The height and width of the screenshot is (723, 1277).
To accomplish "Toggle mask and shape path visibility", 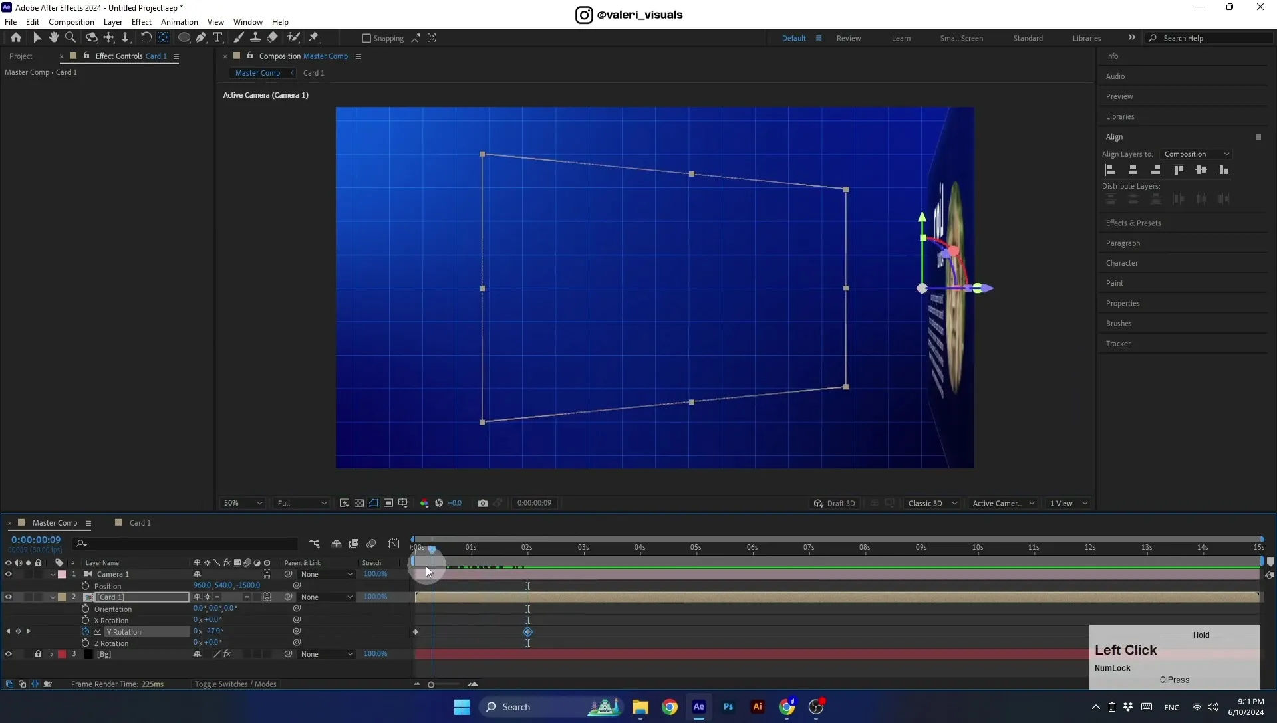I will (x=374, y=503).
